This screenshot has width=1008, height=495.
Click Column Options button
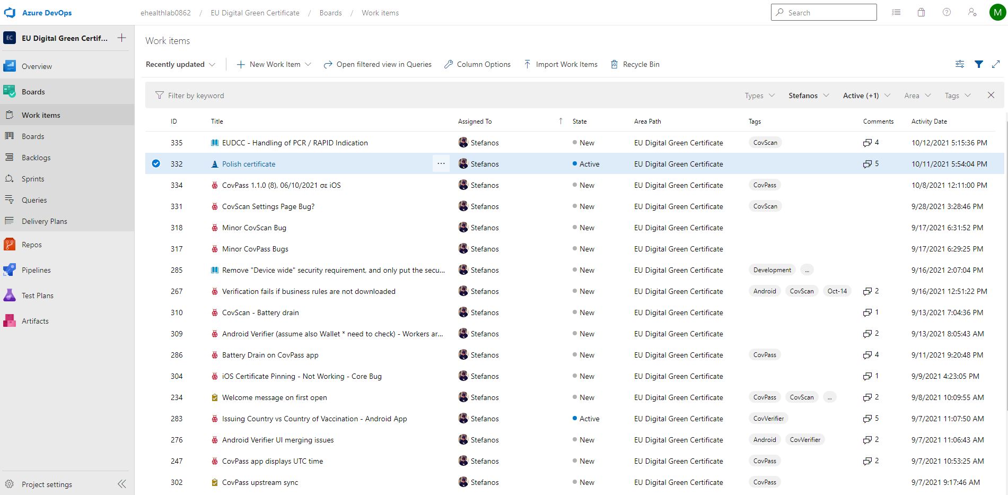click(x=477, y=64)
